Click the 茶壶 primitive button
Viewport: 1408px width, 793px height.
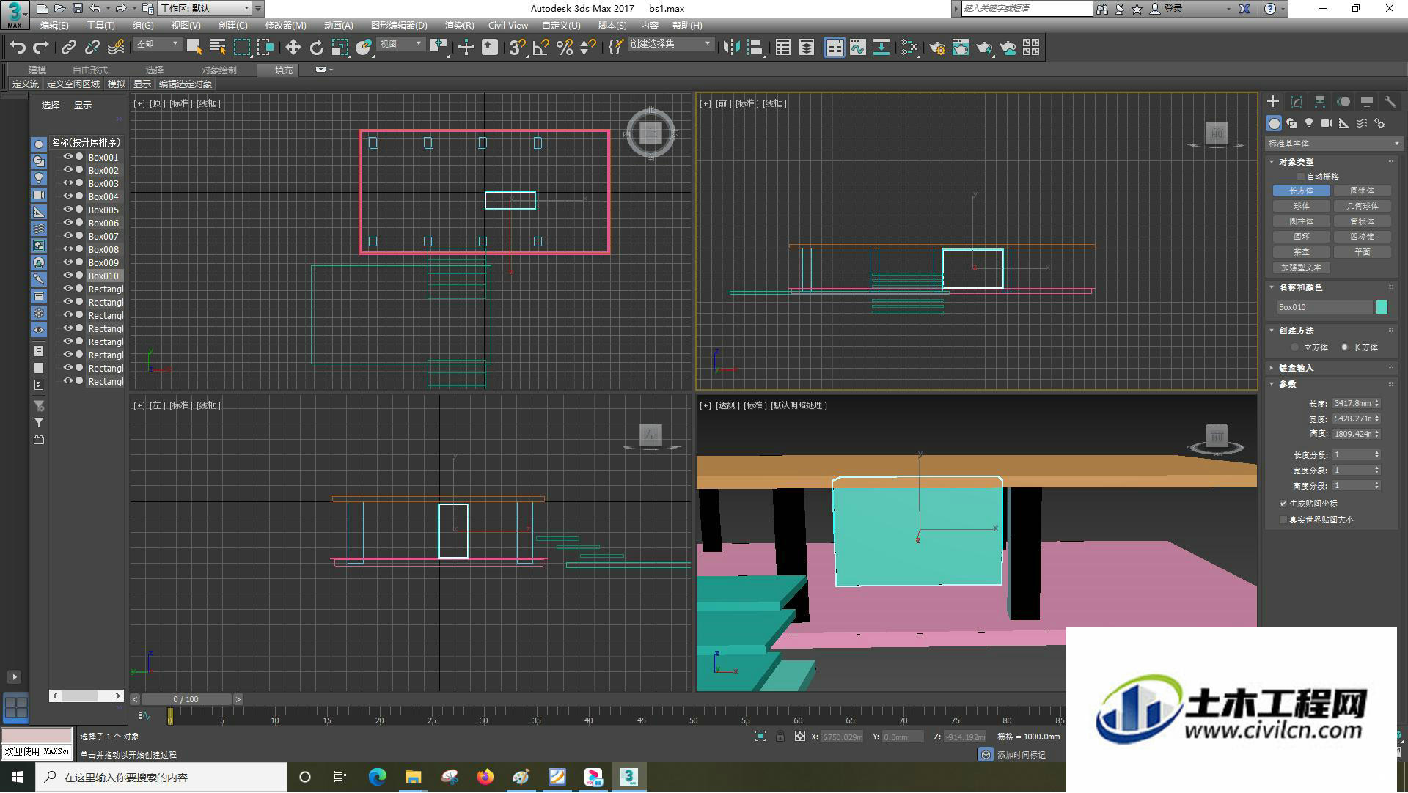point(1301,252)
